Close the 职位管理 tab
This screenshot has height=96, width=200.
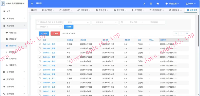point(126,10)
